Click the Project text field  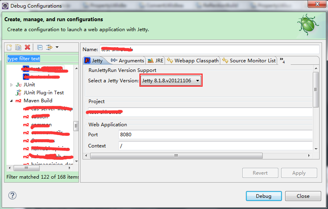tap(200, 112)
